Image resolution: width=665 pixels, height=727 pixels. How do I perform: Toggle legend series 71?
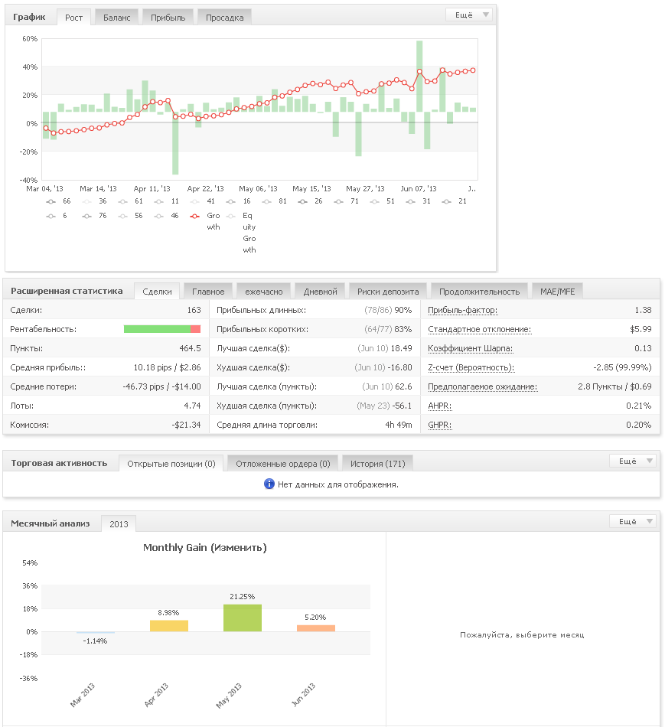click(x=347, y=201)
